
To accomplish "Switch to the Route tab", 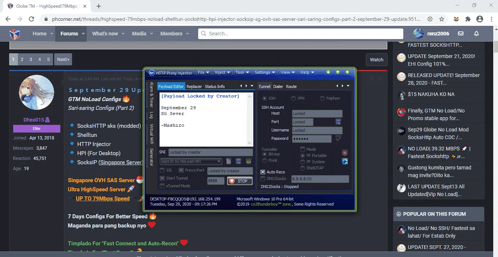I will pos(291,87).
